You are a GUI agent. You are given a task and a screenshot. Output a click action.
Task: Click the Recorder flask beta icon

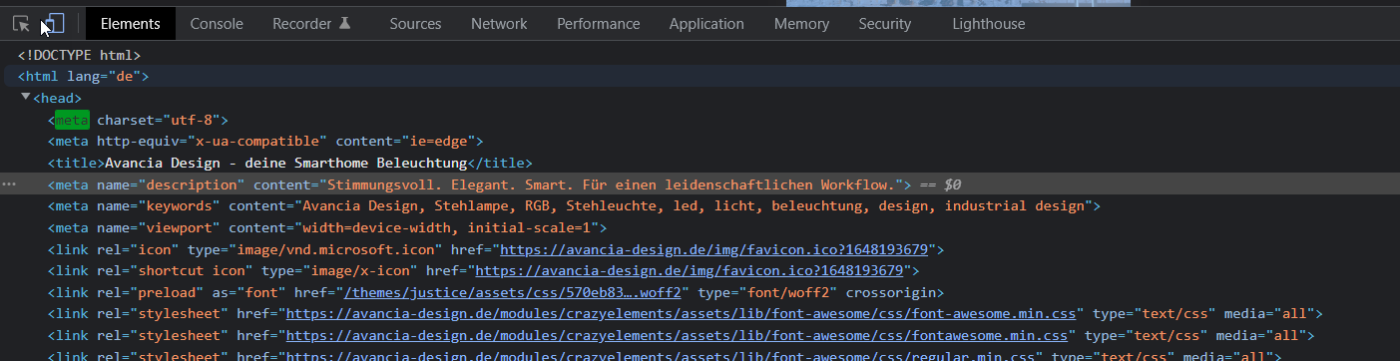click(x=345, y=23)
